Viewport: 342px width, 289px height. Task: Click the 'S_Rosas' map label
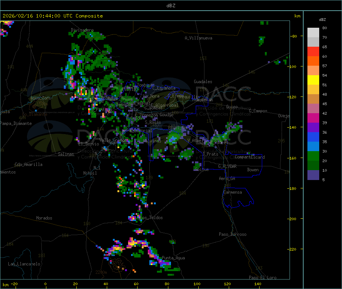coord(153,122)
